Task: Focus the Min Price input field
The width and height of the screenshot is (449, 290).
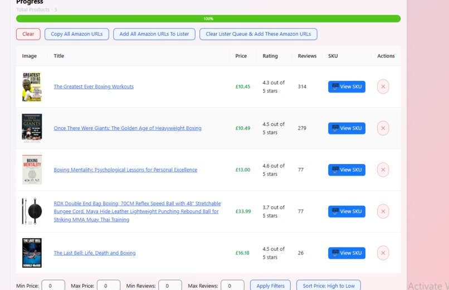Action: pos(53,286)
